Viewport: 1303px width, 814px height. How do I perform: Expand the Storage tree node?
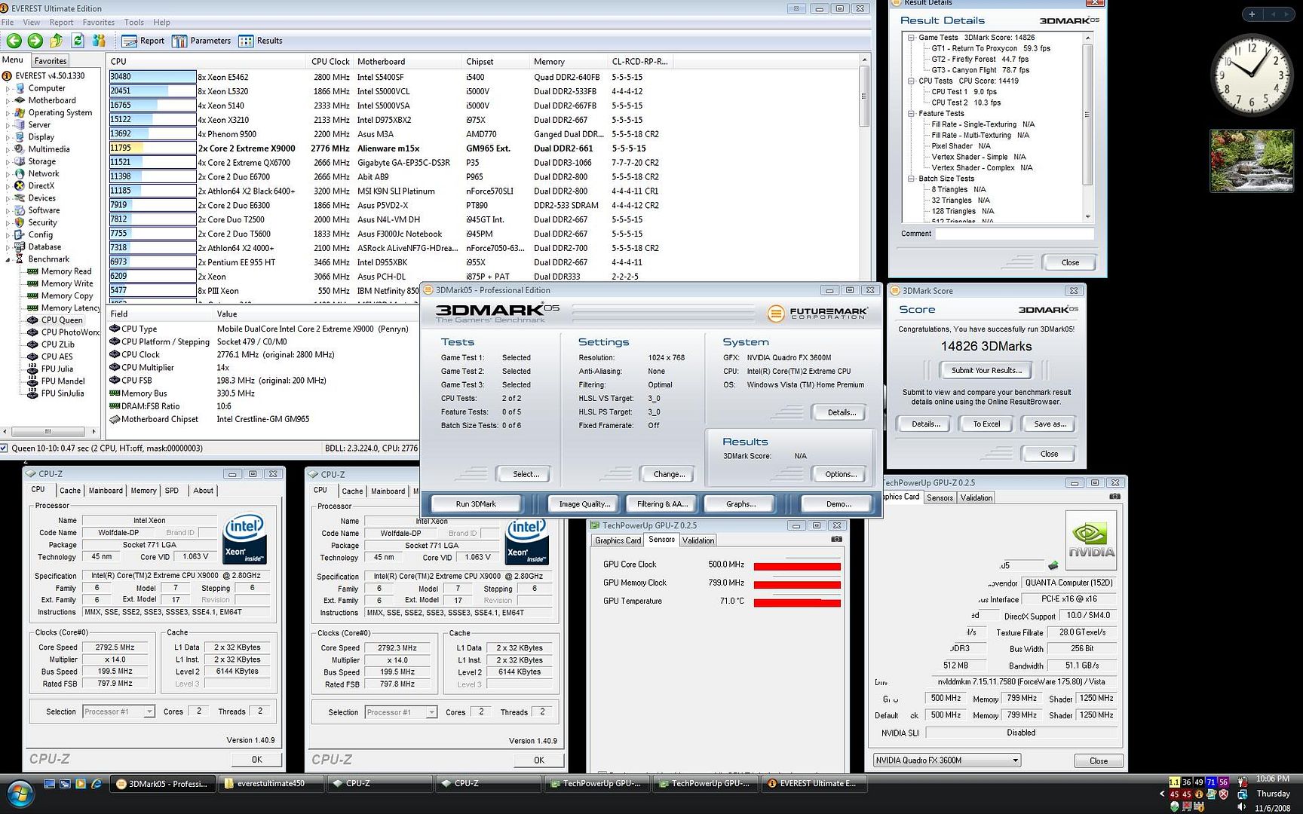click(8, 161)
